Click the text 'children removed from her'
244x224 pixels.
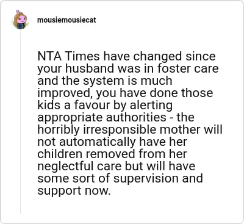[x=112, y=154]
